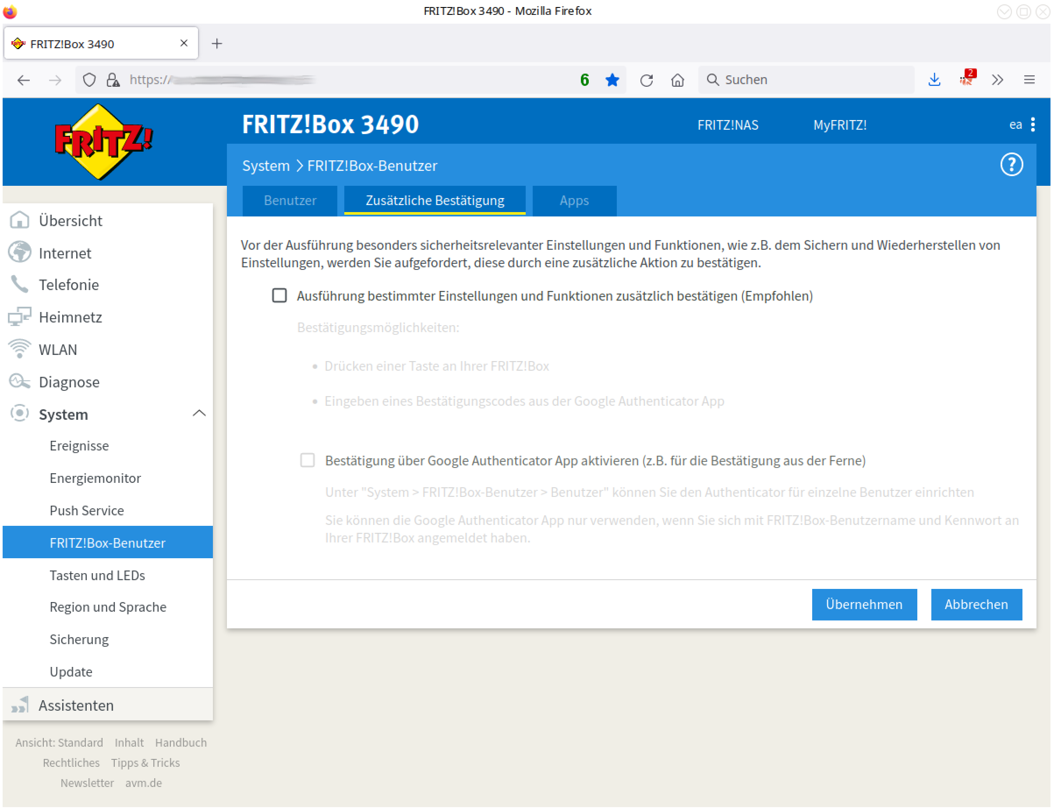Go to browser home page icon
This screenshot has width=1054, height=808.
click(678, 80)
